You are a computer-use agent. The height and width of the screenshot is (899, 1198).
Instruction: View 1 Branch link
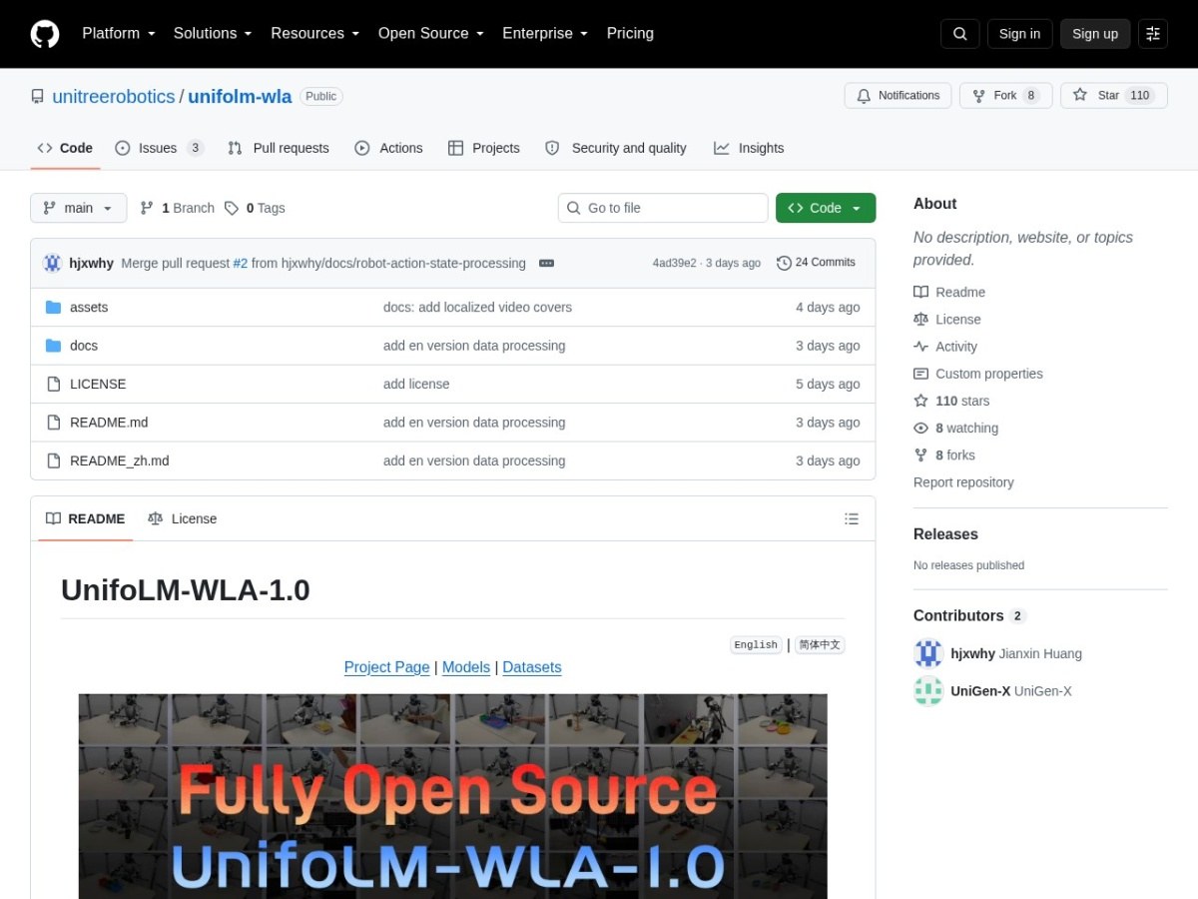tap(177, 208)
